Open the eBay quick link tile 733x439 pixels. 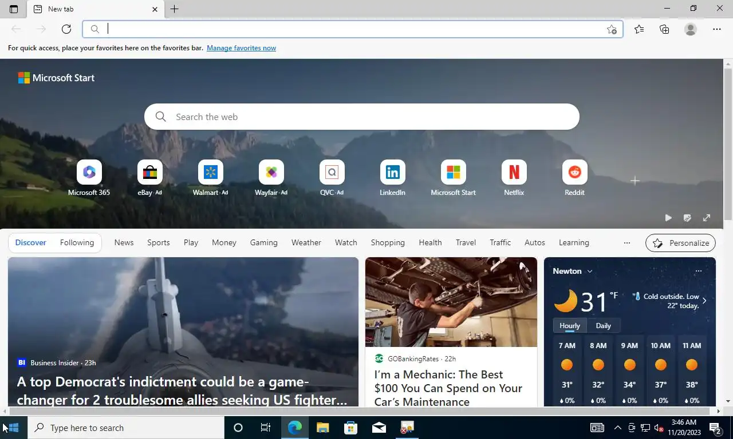[149, 178]
